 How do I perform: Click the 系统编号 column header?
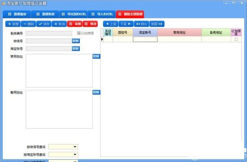(x=108, y=32)
